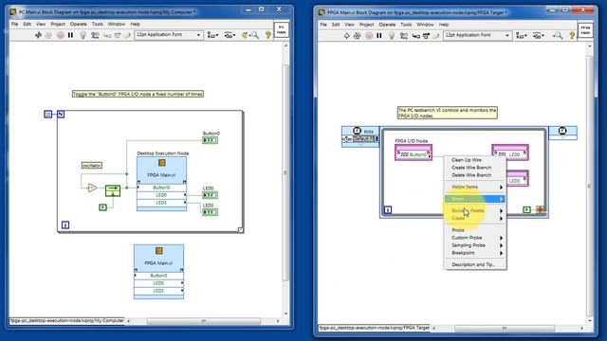Expand the Sampling Probe submenu

(x=475, y=245)
